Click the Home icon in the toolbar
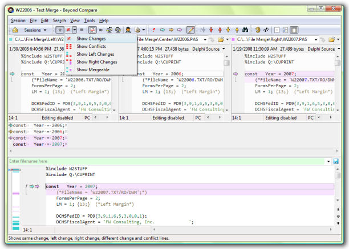Viewport: 349px width, 249px height. pos(15,30)
